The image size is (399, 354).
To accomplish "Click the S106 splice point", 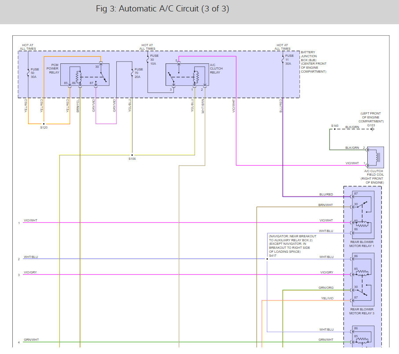I will coord(132,155).
